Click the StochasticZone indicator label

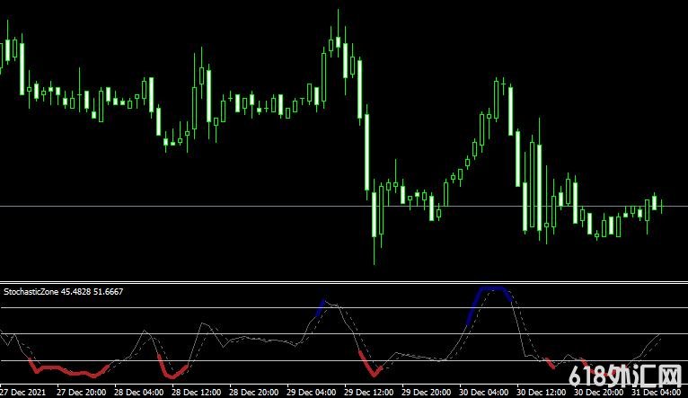click(x=63, y=291)
